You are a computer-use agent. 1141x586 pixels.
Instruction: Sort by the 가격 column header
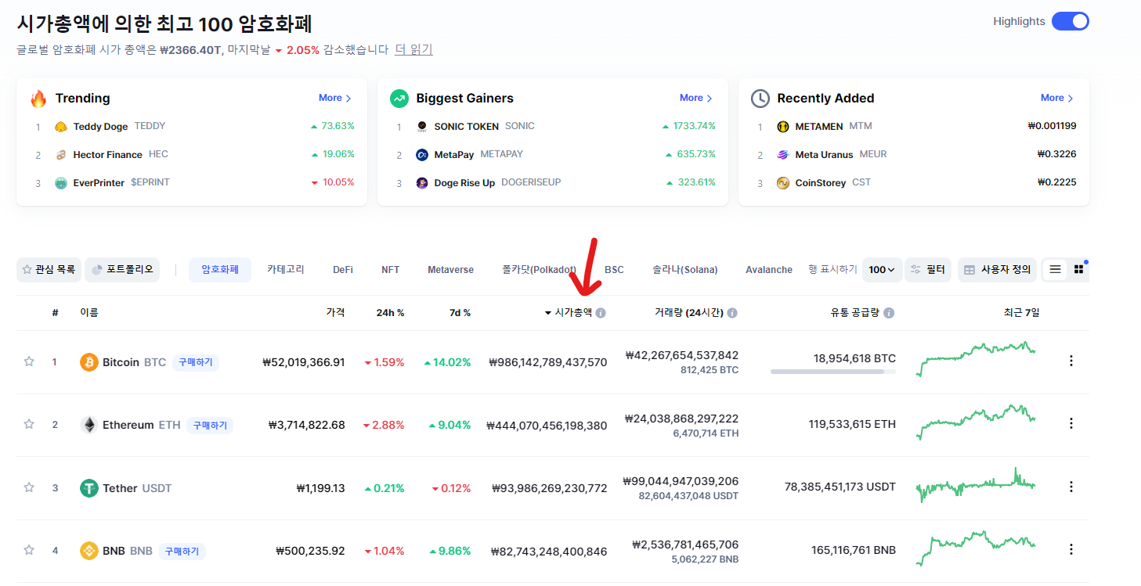[335, 313]
